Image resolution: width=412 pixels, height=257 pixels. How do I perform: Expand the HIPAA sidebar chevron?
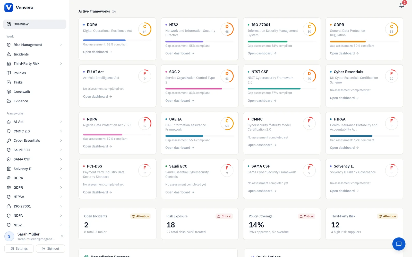point(61,197)
